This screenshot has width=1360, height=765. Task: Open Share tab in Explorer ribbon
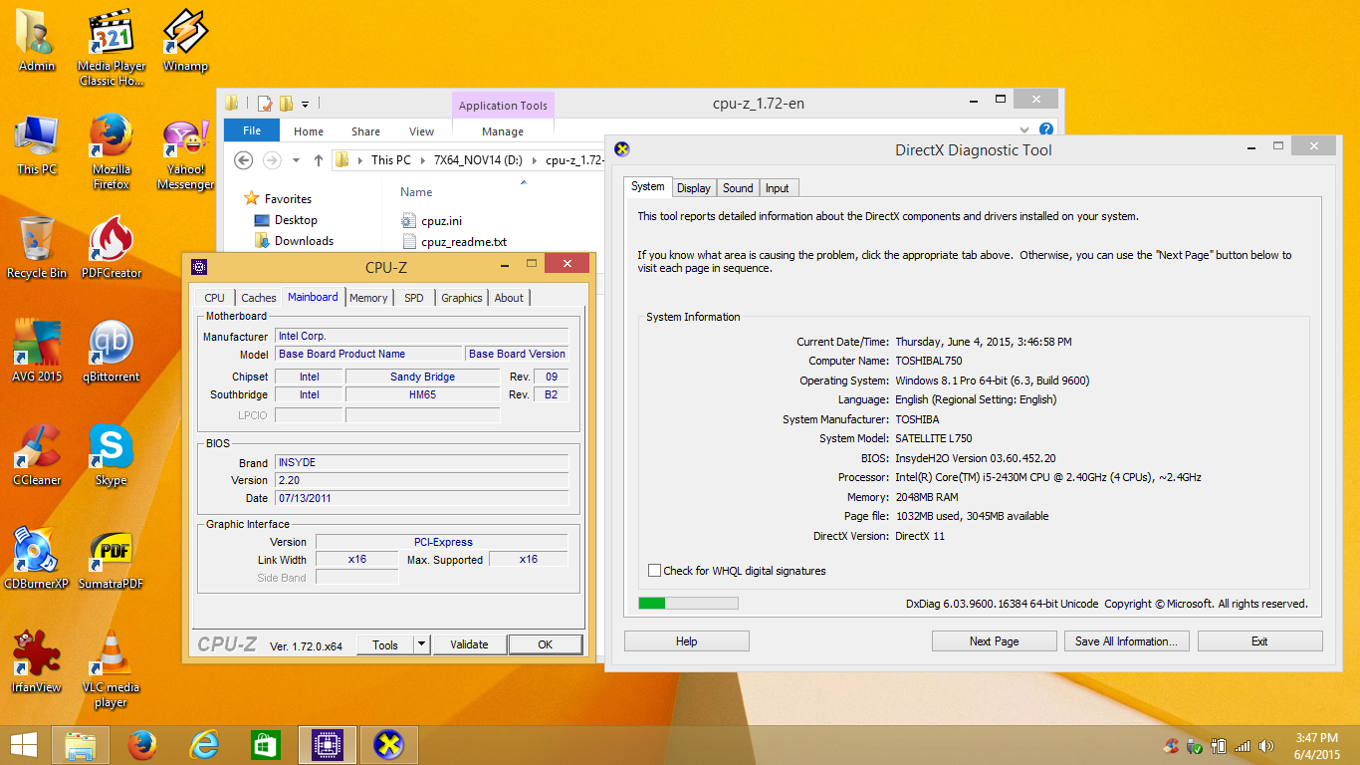(x=365, y=131)
